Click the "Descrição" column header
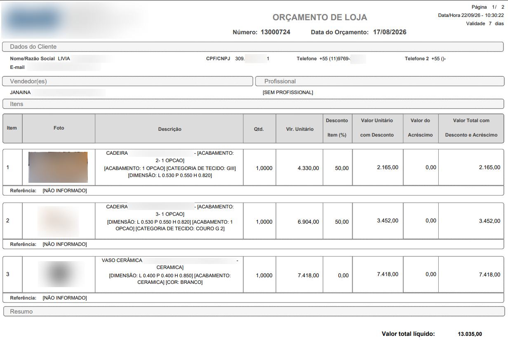The height and width of the screenshot is (354, 508). coord(169,129)
